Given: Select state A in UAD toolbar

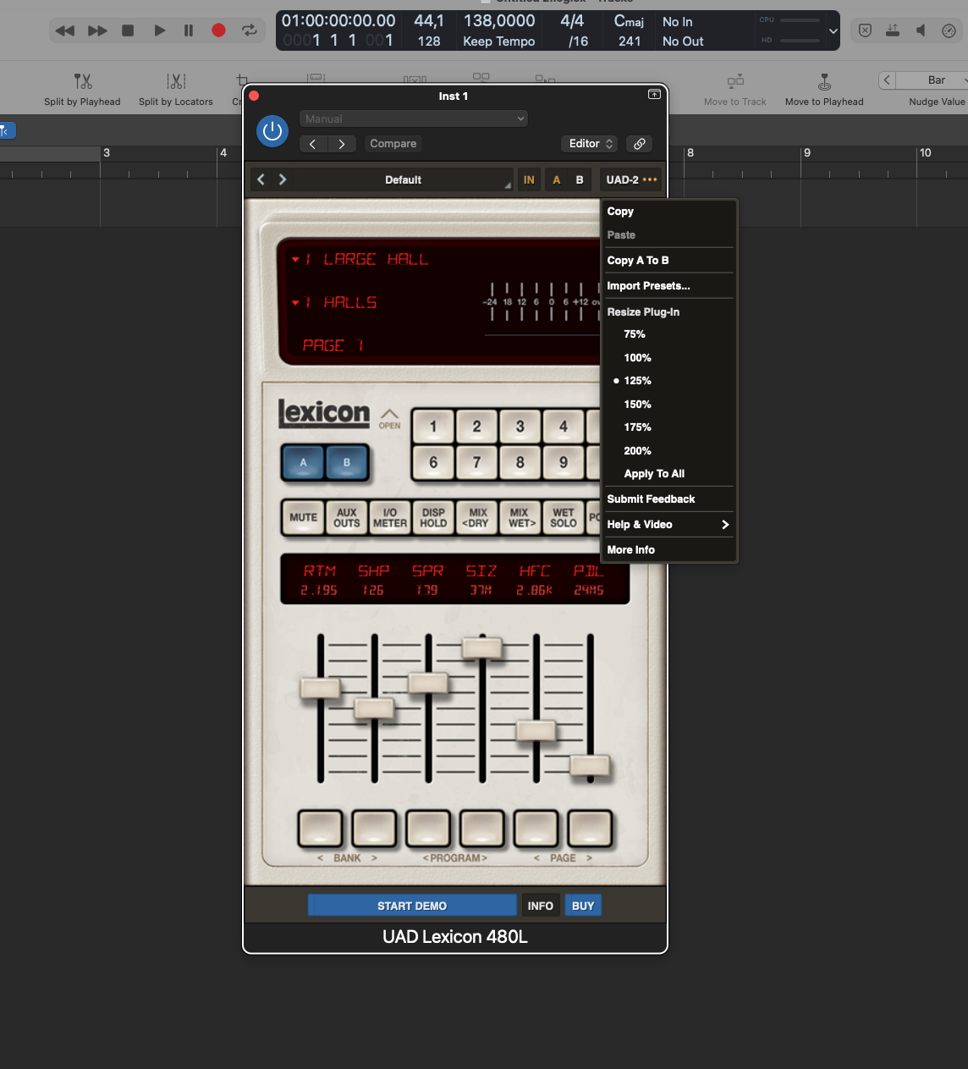Looking at the screenshot, I should click(x=557, y=179).
